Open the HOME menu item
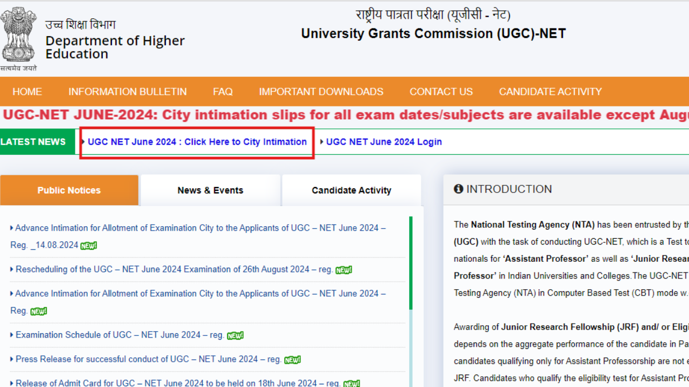The height and width of the screenshot is (387, 689). pos(27,92)
